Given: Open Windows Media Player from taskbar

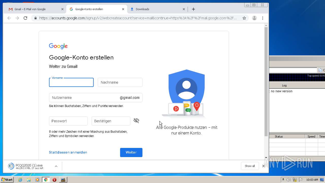Looking at the screenshot, I should point(37,180).
